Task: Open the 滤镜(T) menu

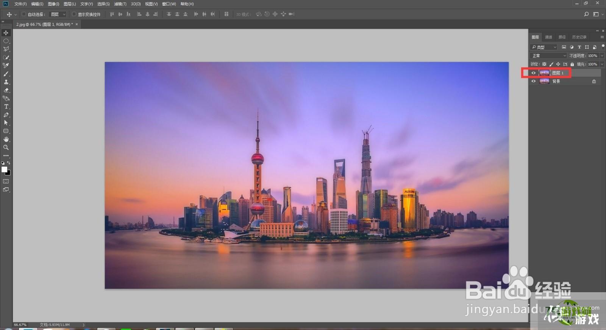Action: click(x=120, y=4)
